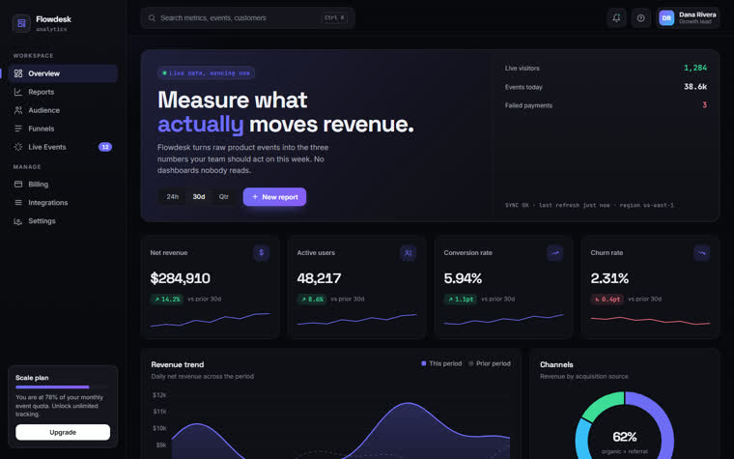Click the 14.2% change badge
The image size is (734, 459).
(x=167, y=299)
